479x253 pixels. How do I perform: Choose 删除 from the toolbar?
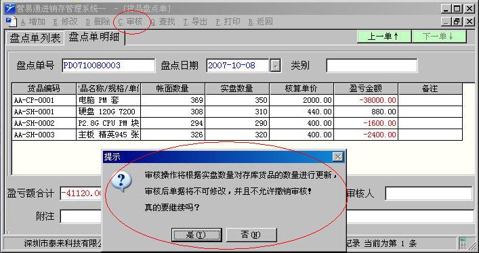pyautogui.click(x=98, y=22)
